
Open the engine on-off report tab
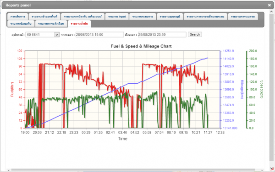coord(83,16)
